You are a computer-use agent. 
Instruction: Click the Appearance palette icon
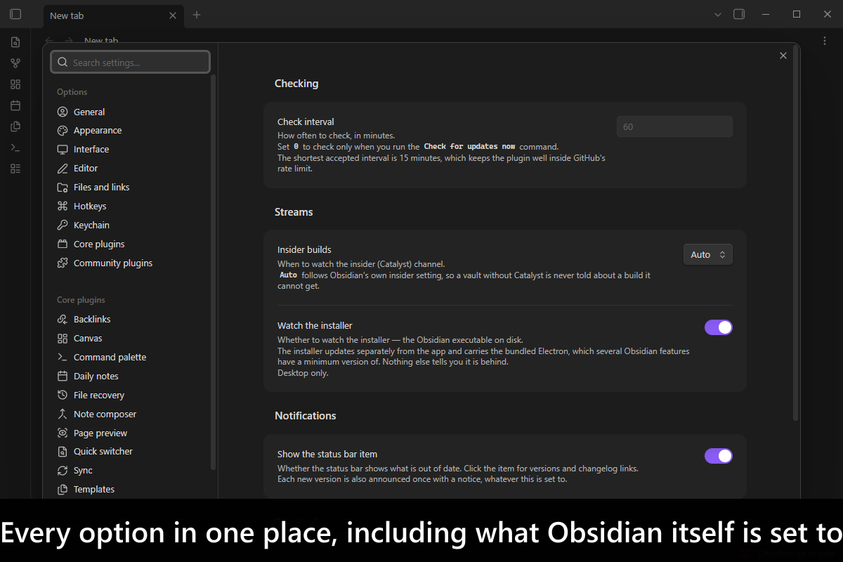pyautogui.click(x=62, y=131)
